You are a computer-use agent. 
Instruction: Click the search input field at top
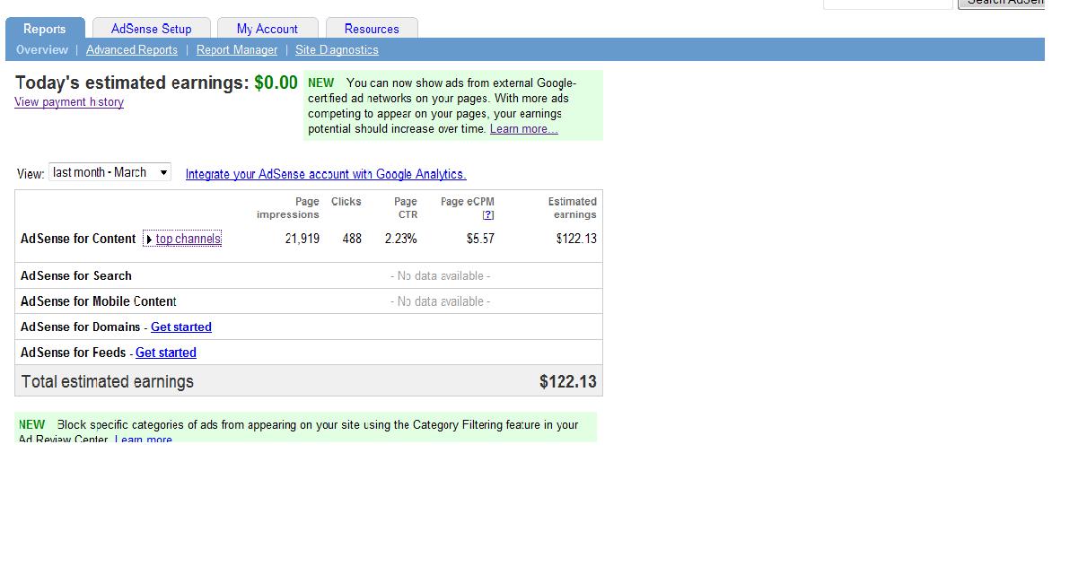[x=888, y=4]
